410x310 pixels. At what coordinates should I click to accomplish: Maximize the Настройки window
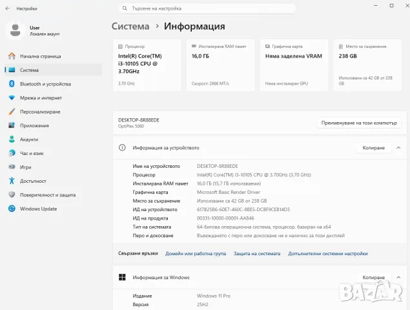click(392, 6)
